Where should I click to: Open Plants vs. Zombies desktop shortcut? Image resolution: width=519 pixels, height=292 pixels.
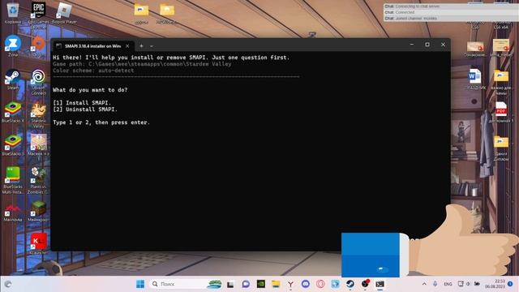click(38, 180)
